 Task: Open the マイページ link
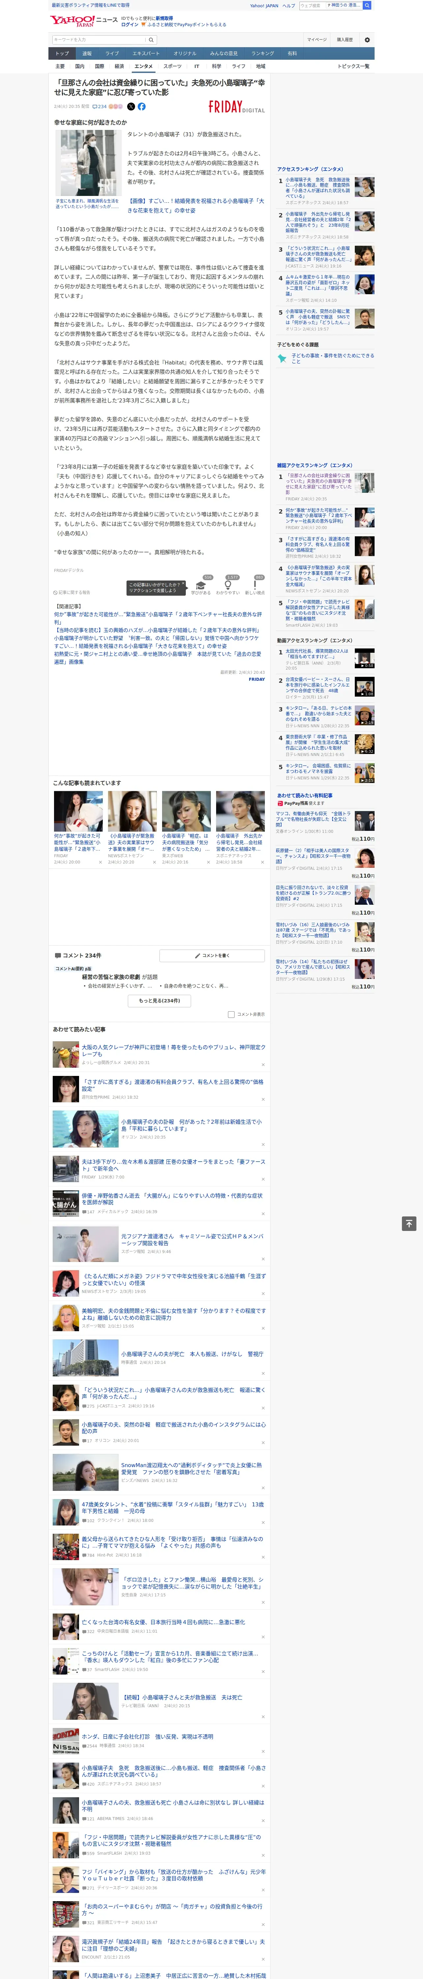click(317, 40)
